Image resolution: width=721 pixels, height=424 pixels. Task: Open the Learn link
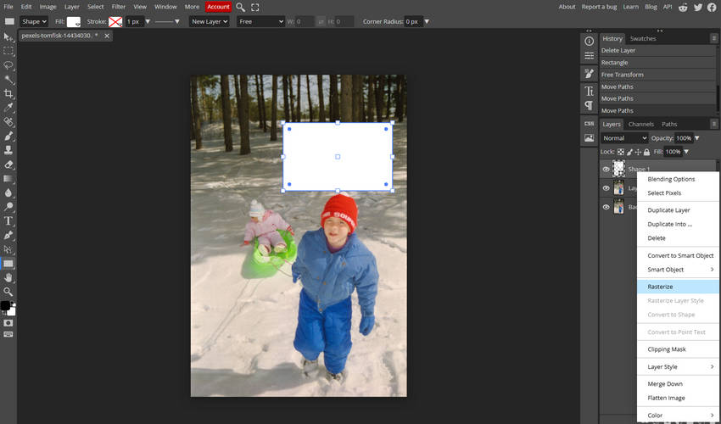click(630, 7)
